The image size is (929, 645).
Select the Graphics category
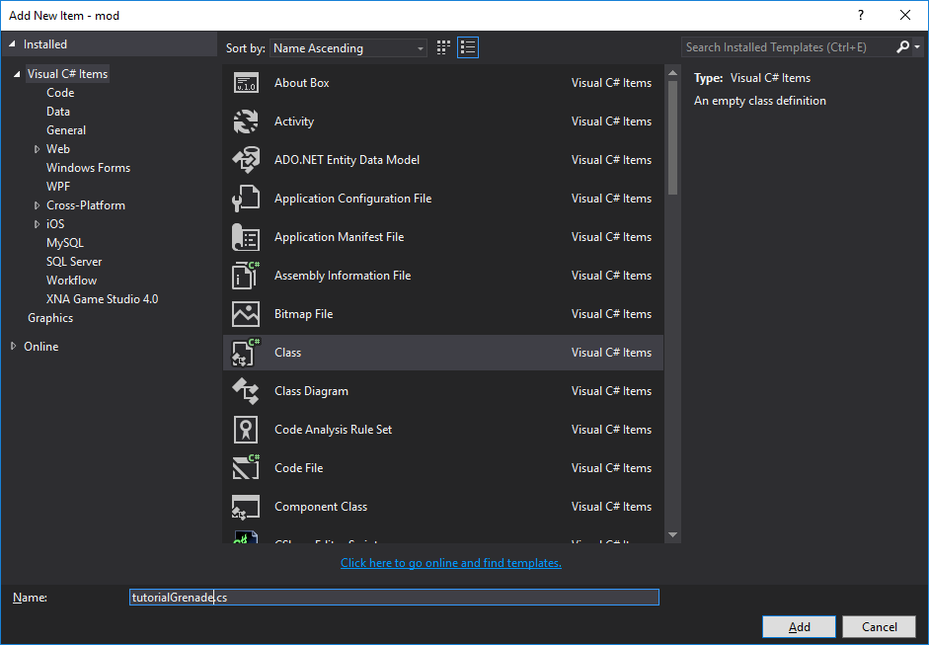pyautogui.click(x=50, y=318)
